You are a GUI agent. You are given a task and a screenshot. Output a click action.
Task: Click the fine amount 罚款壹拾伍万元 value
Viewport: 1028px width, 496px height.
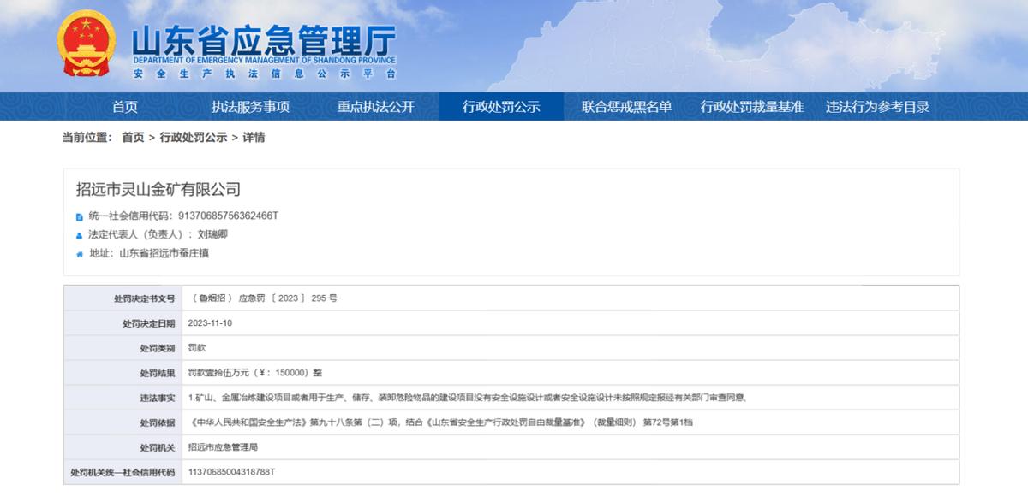[255, 373]
